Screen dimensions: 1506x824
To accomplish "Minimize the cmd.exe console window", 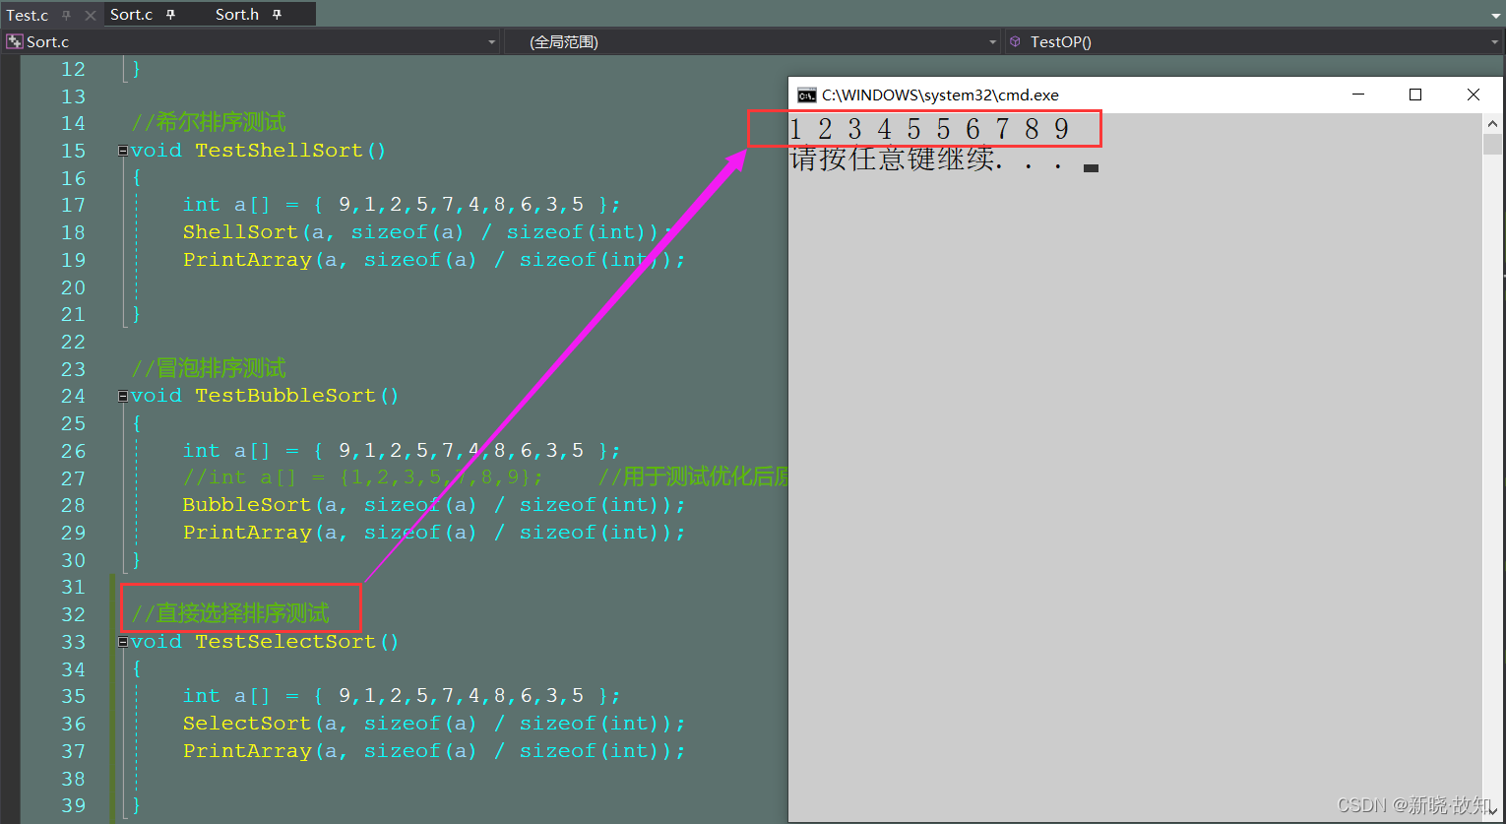I will [x=1359, y=95].
